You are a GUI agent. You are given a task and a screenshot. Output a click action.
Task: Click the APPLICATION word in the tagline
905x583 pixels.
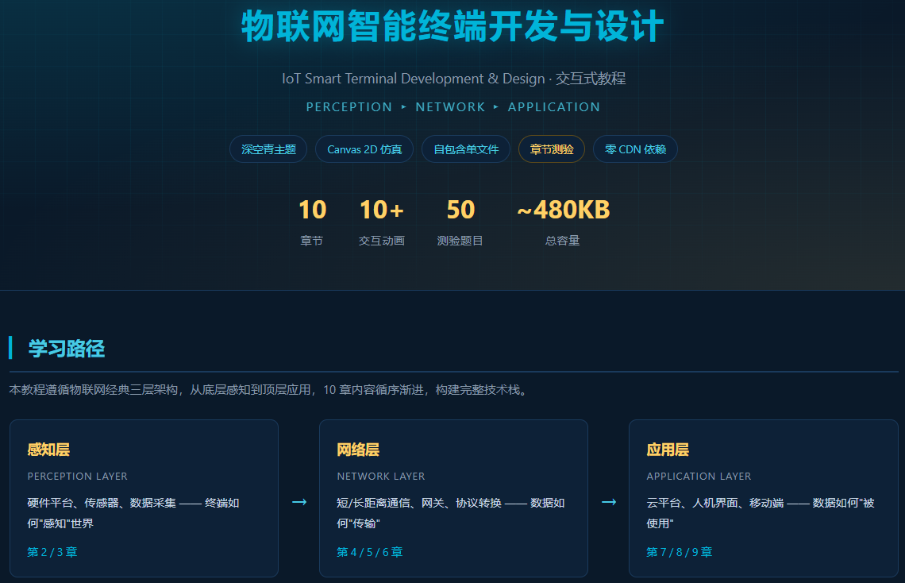(553, 106)
